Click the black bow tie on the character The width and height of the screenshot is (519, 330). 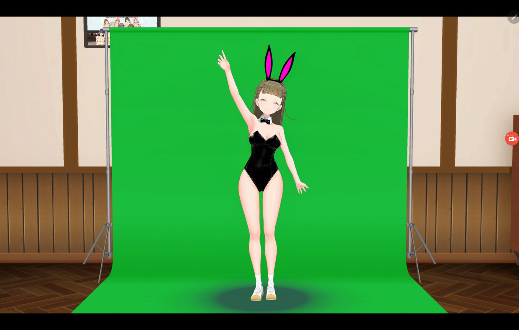tap(265, 120)
